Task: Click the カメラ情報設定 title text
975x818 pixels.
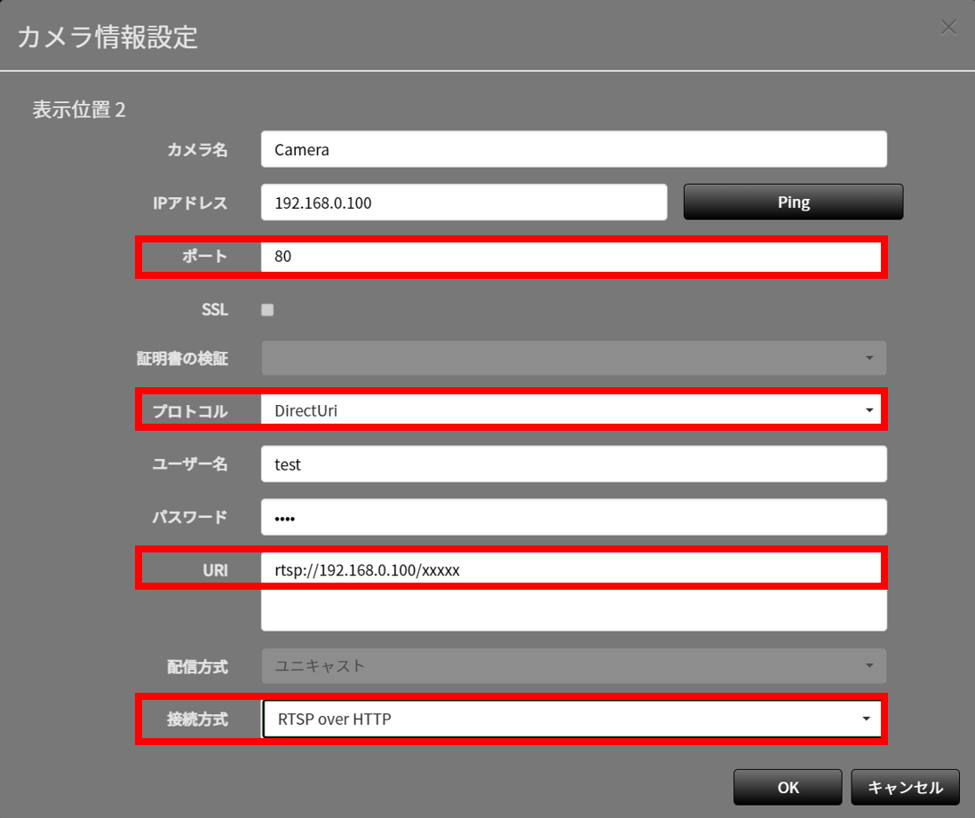Action: pos(107,36)
